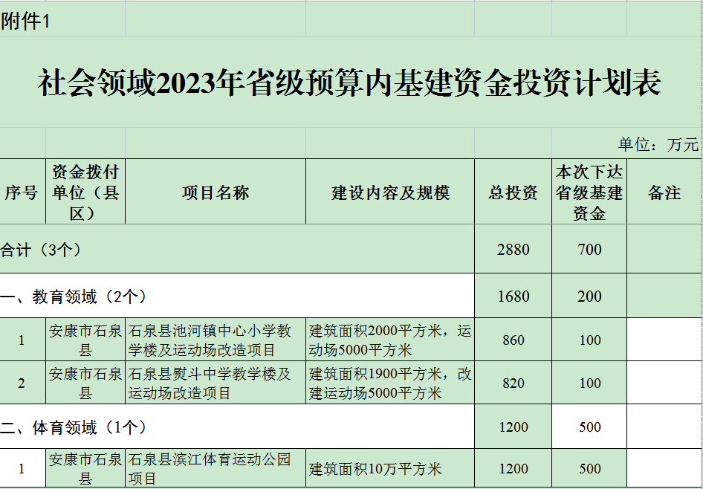Click the 本次下达省级基建资金 header cell
Image resolution: width=703 pixels, height=489 pixels.
pos(589,192)
